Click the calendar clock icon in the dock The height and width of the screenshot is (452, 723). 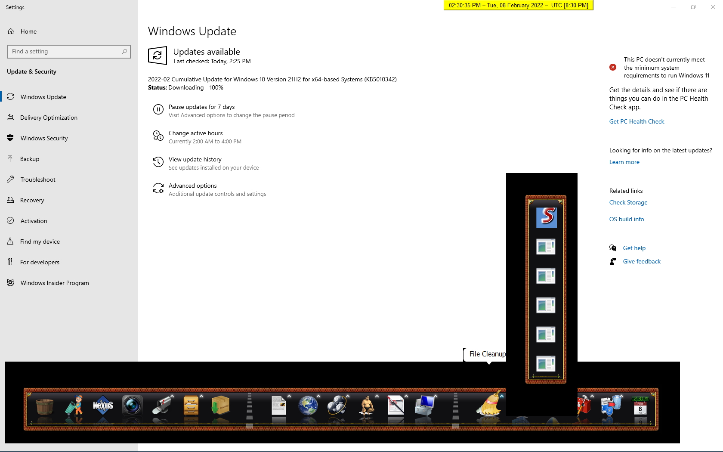click(640, 405)
